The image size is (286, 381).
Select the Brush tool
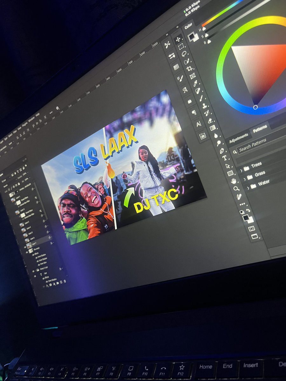201,98
